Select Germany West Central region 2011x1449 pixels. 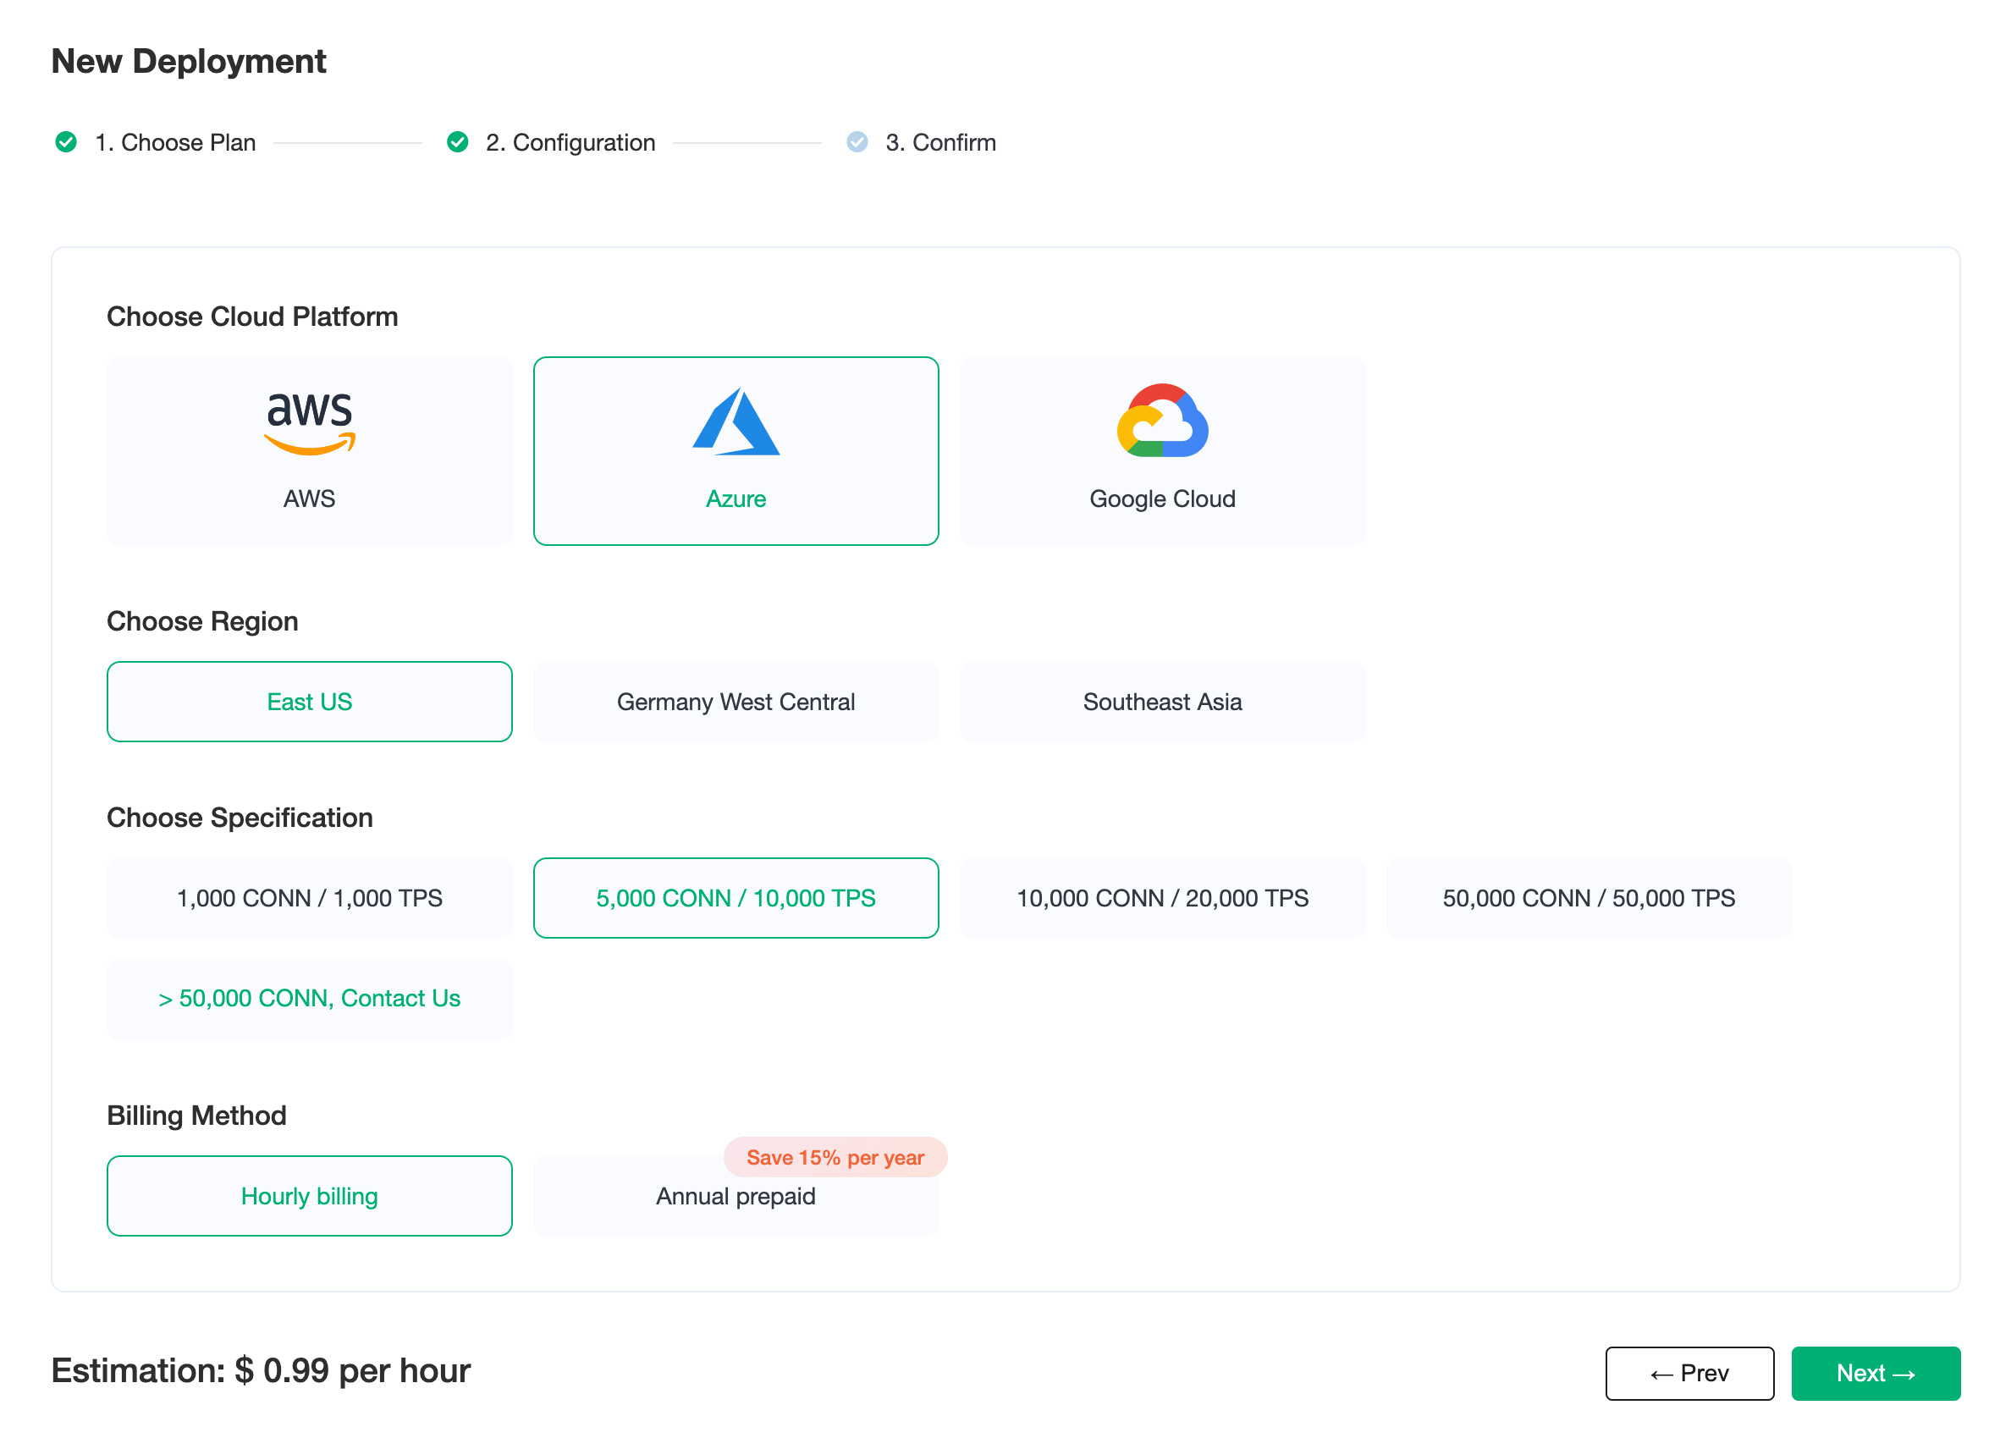click(x=736, y=702)
